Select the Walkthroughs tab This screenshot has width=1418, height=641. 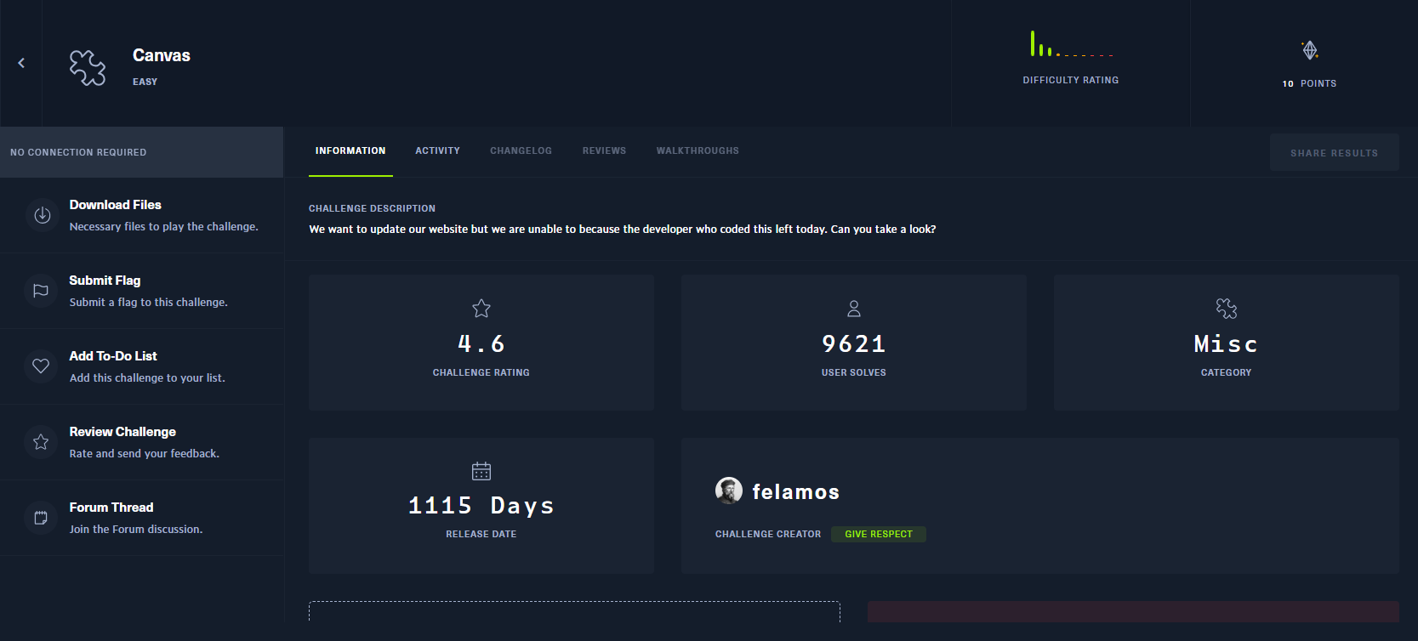[698, 151]
